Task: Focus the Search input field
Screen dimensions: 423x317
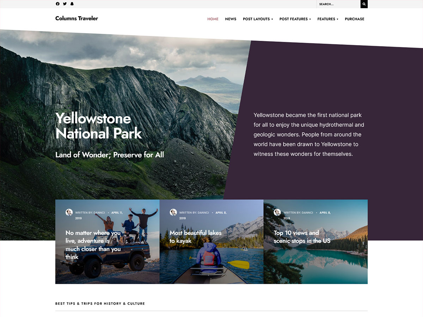Action: point(338,4)
